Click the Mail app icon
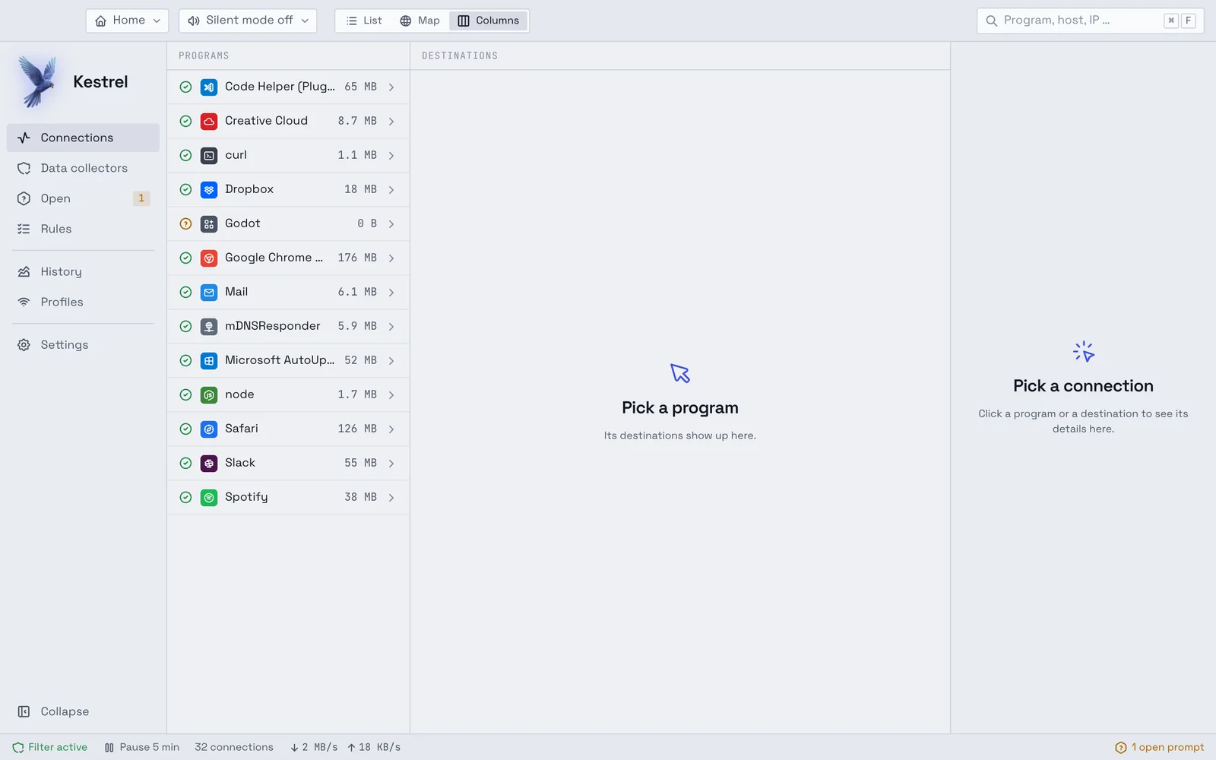 pyautogui.click(x=209, y=293)
